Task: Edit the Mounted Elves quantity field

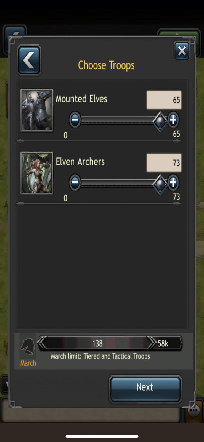Action: pyautogui.click(x=164, y=100)
